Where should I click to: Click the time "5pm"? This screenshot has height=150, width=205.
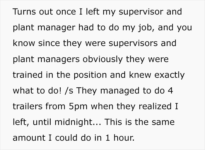(x=78, y=107)
